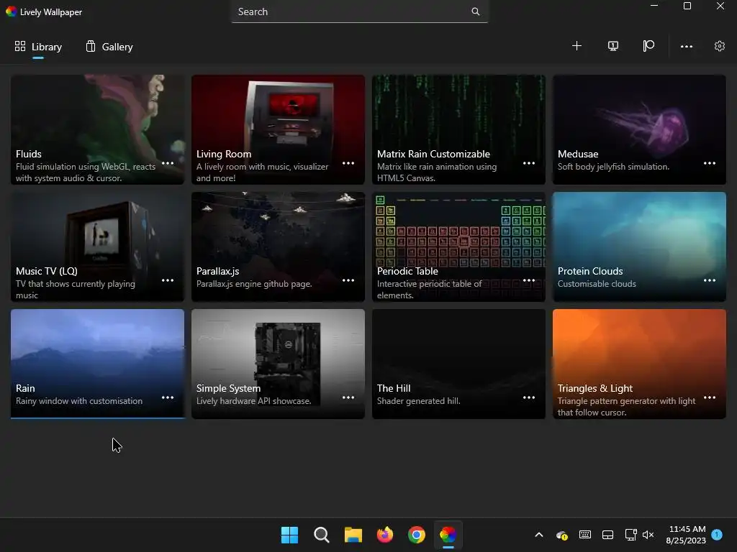Image resolution: width=737 pixels, height=552 pixels.
Task: Click the Lively Wallpaper app logo
Action: point(11,11)
